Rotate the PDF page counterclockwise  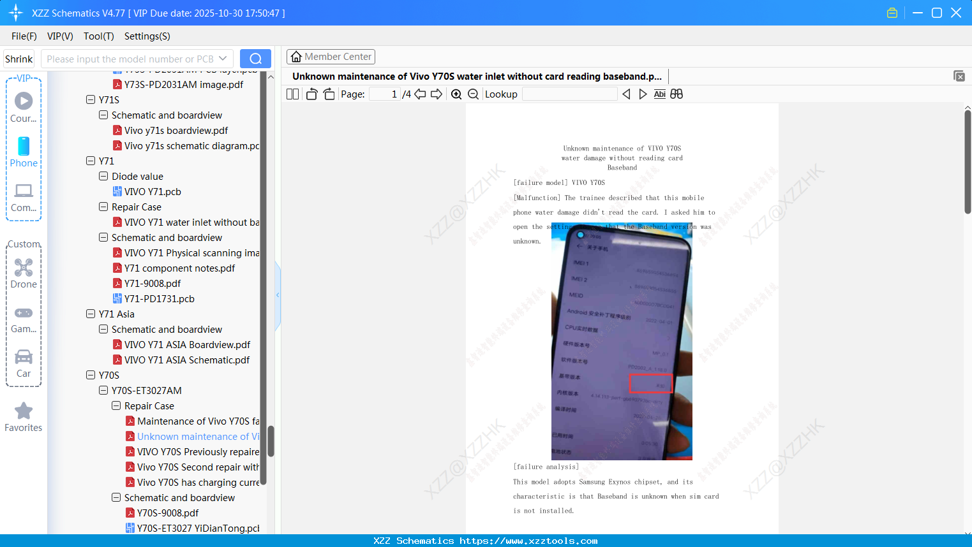[x=311, y=94]
